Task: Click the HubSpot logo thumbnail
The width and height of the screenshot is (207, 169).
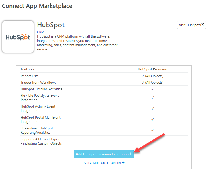Action: [x=18, y=37]
